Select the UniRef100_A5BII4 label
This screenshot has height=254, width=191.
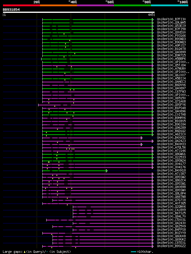[x=171, y=78]
